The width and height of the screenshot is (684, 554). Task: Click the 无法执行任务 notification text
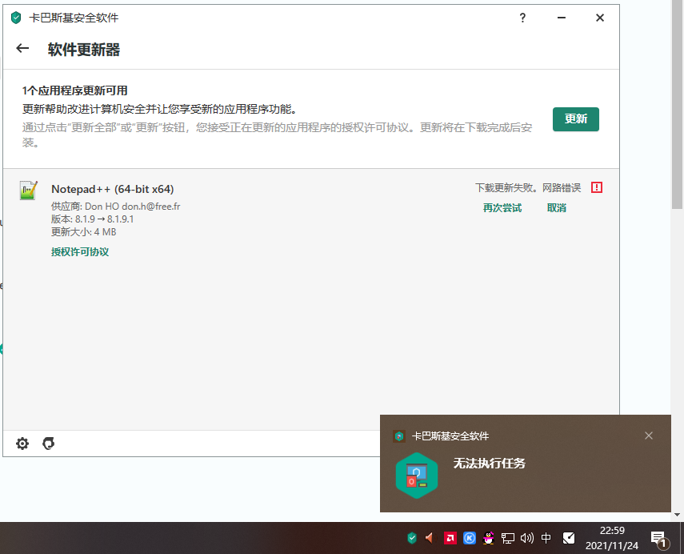click(x=490, y=464)
